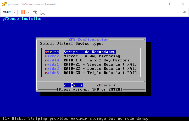Pause the virtual machine
Image resolution: width=189 pixels, height=121 pixels.
[23, 12]
